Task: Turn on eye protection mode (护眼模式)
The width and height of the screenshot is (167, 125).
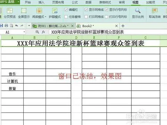Action: [55, 13]
